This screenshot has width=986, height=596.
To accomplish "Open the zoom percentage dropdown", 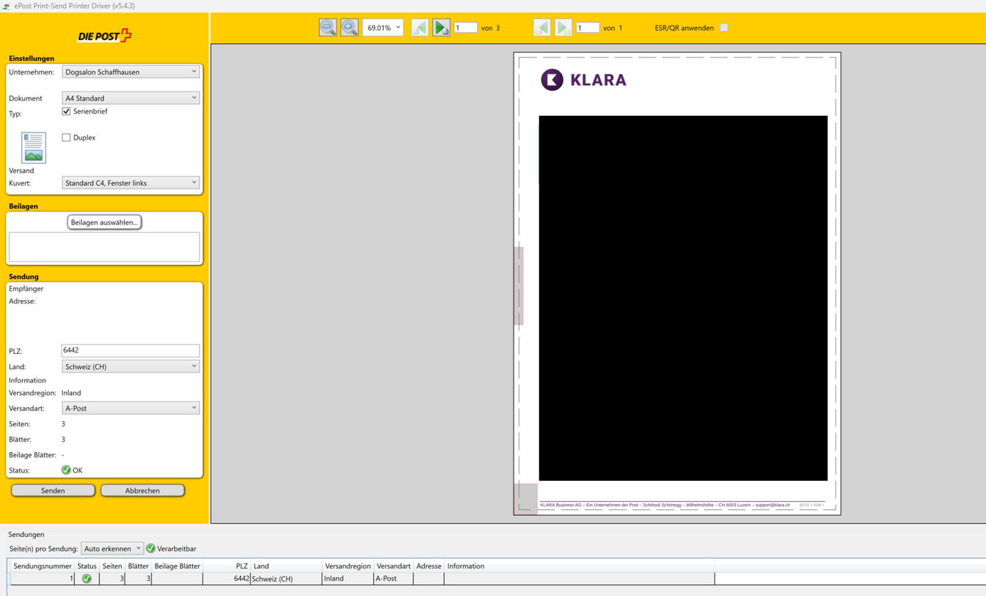I will (383, 28).
